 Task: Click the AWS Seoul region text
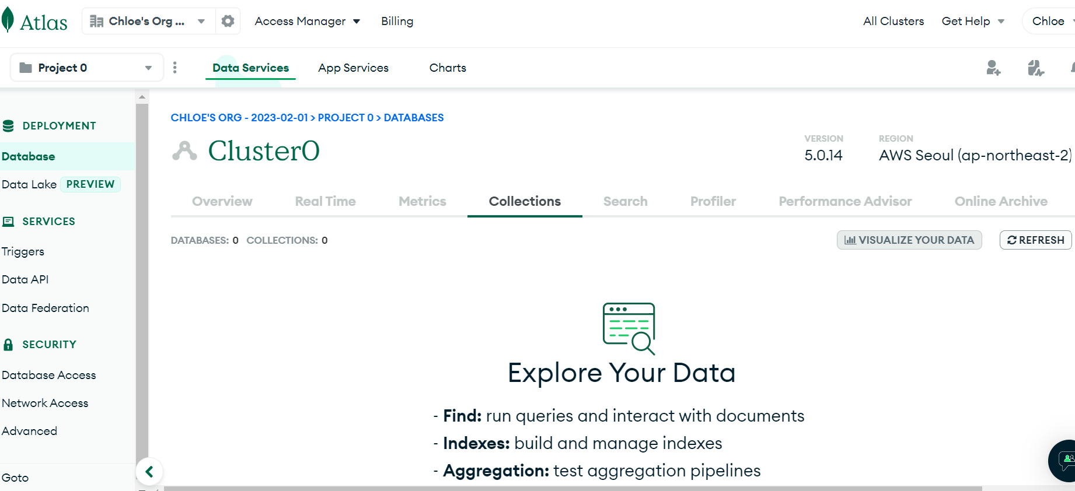975,155
